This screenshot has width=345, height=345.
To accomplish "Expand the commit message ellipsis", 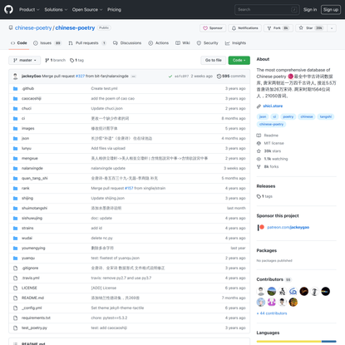I will 134,76.
